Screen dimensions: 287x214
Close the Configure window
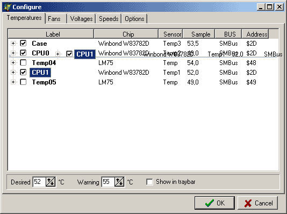tap(279, 7)
